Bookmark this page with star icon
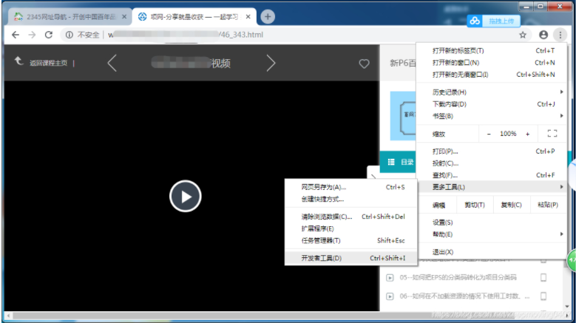The height and width of the screenshot is (323, 576). coord(523,35)
